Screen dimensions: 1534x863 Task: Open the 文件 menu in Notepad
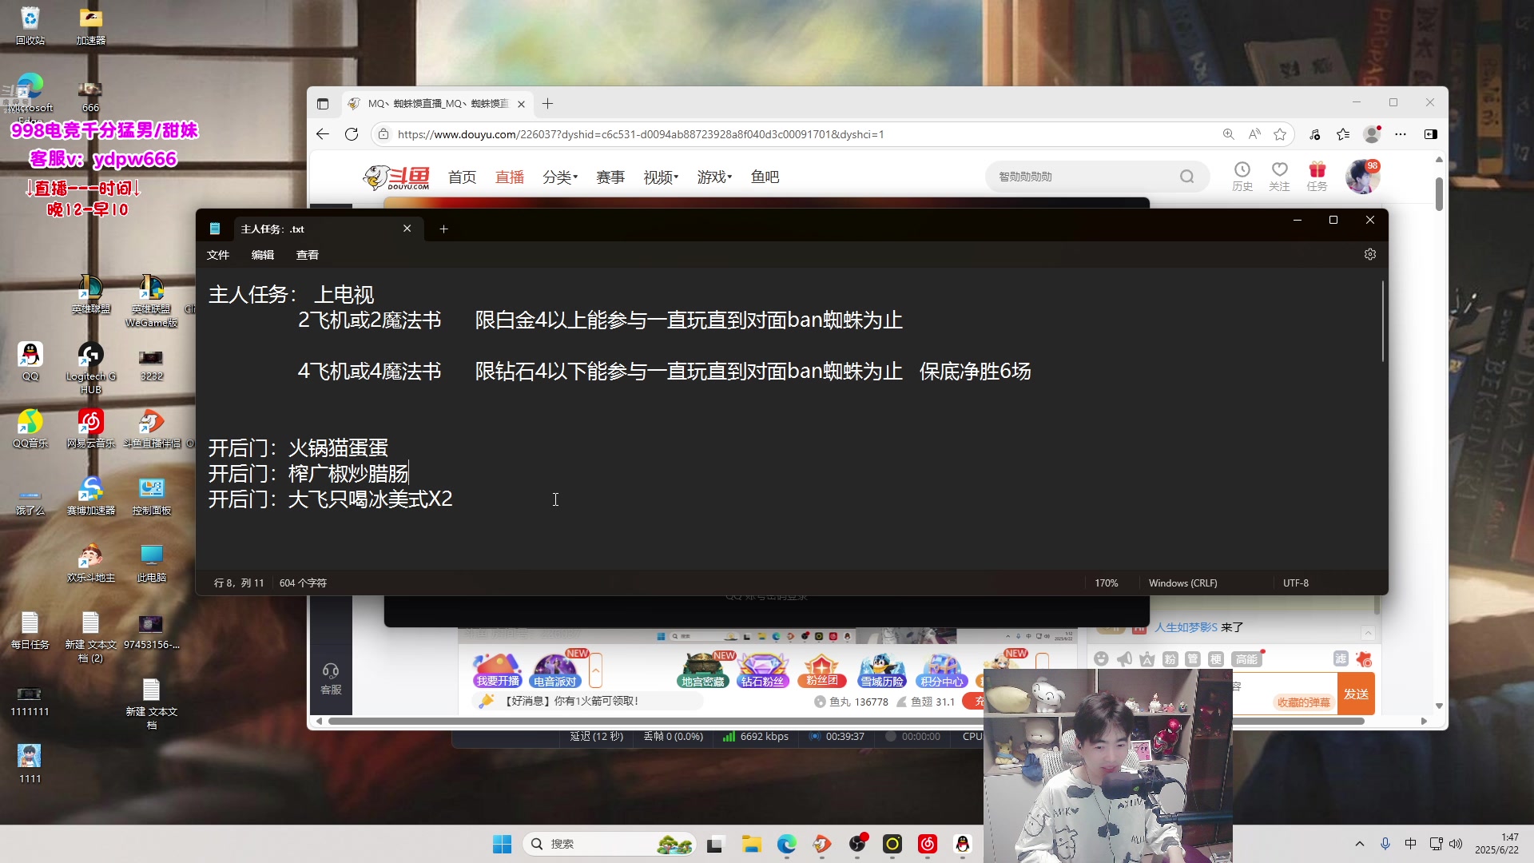click(217, 255)
